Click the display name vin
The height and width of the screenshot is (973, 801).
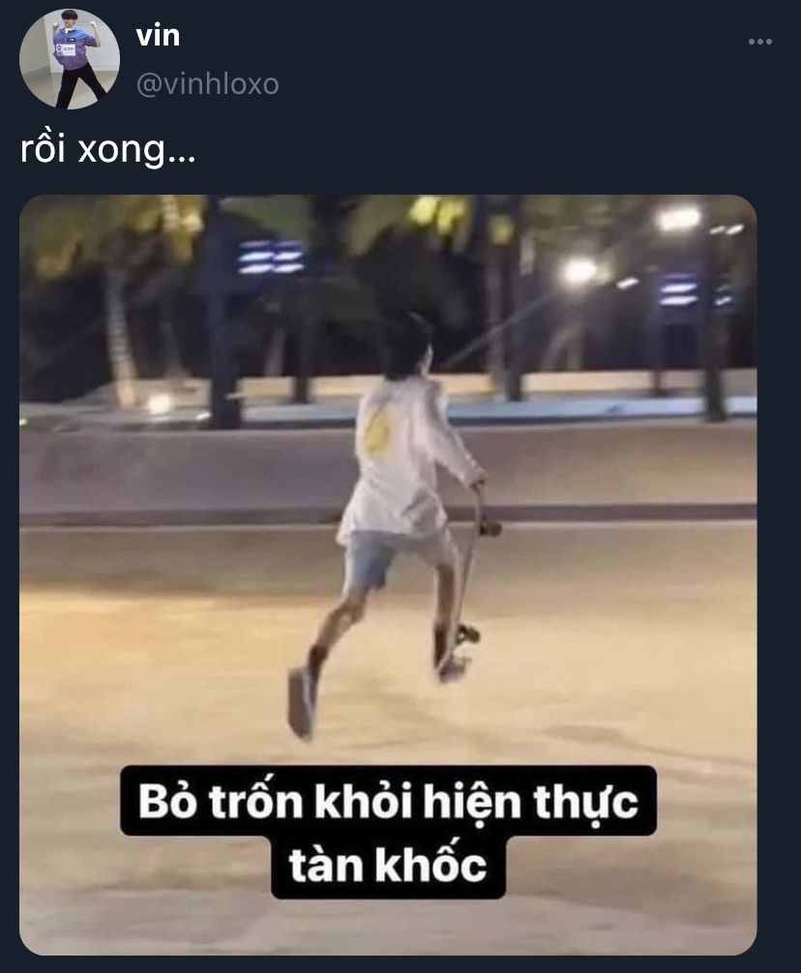(x=158, y=36)
